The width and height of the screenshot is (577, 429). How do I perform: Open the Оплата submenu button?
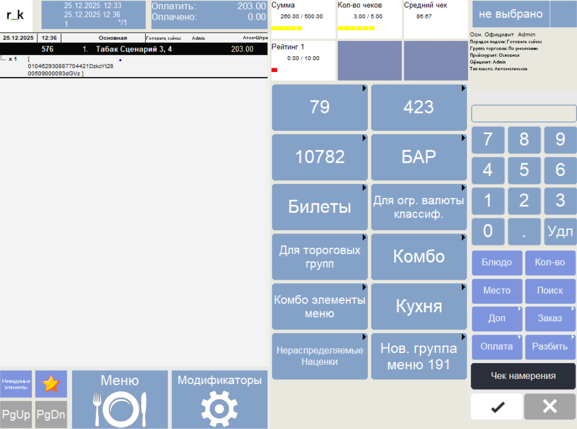[x=497, y=347]
